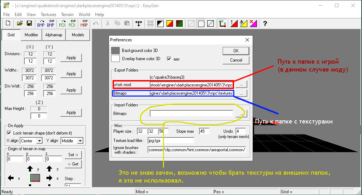This screenshot has width=362, height=195.
Task: Click the up arrow labelled z
Action: (x=49, y=169)
